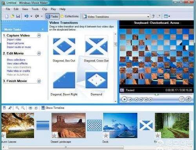This screenshot has height=150, width=196.
Task: Expand the Finish Movie section
Action: 39,81
